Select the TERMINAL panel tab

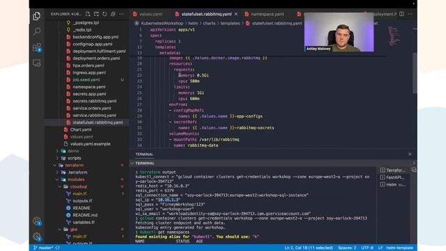[x=144, y=154]
